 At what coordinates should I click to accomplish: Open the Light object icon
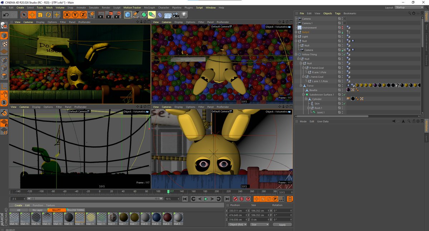coord(184,15)
